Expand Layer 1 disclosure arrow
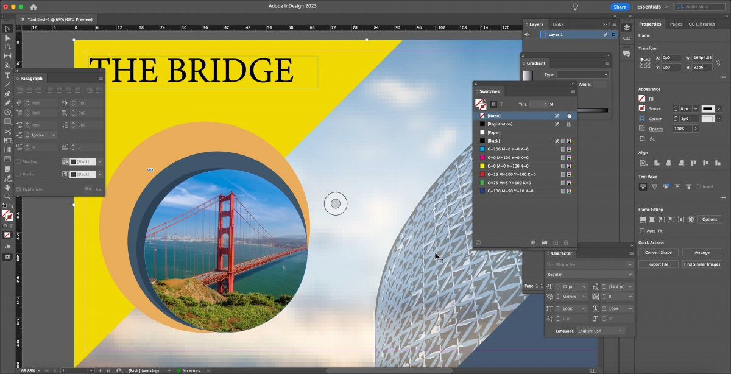 click(x=545, y=35)
